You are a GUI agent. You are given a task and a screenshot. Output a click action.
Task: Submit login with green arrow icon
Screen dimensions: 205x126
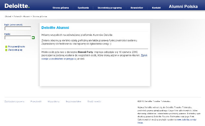point(33,38)
